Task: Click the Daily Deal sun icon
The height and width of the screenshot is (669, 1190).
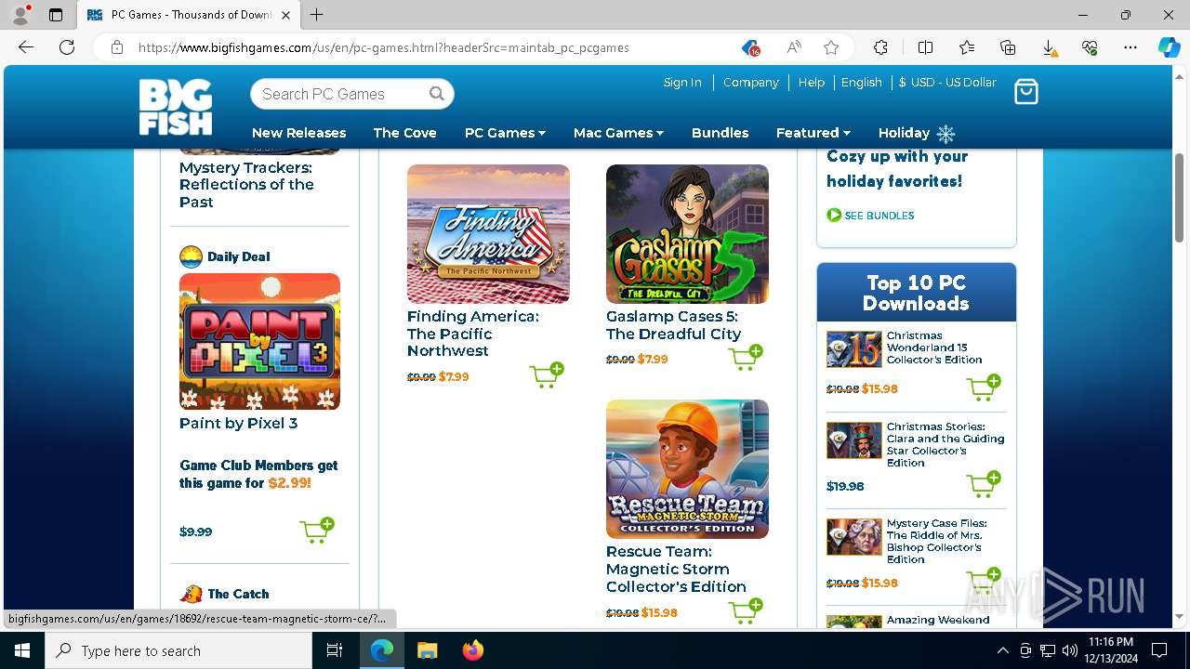Action: tap(191, 256)
